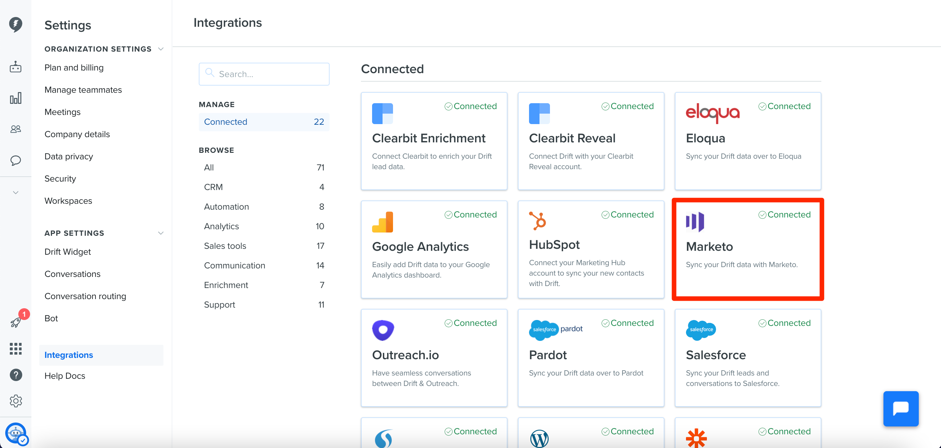This screenshot has height=448, width=941.
Task: Click the Salesforce Pardot logo
Action: click(556, 330)
